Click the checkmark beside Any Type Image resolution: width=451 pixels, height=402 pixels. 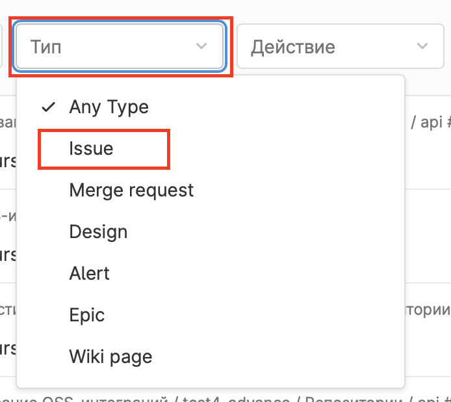point(48,107)
